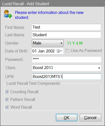Select the year 2002 in Date of Birth
The width and height of the screenshot is (105, 126).
tap(50, 51)
